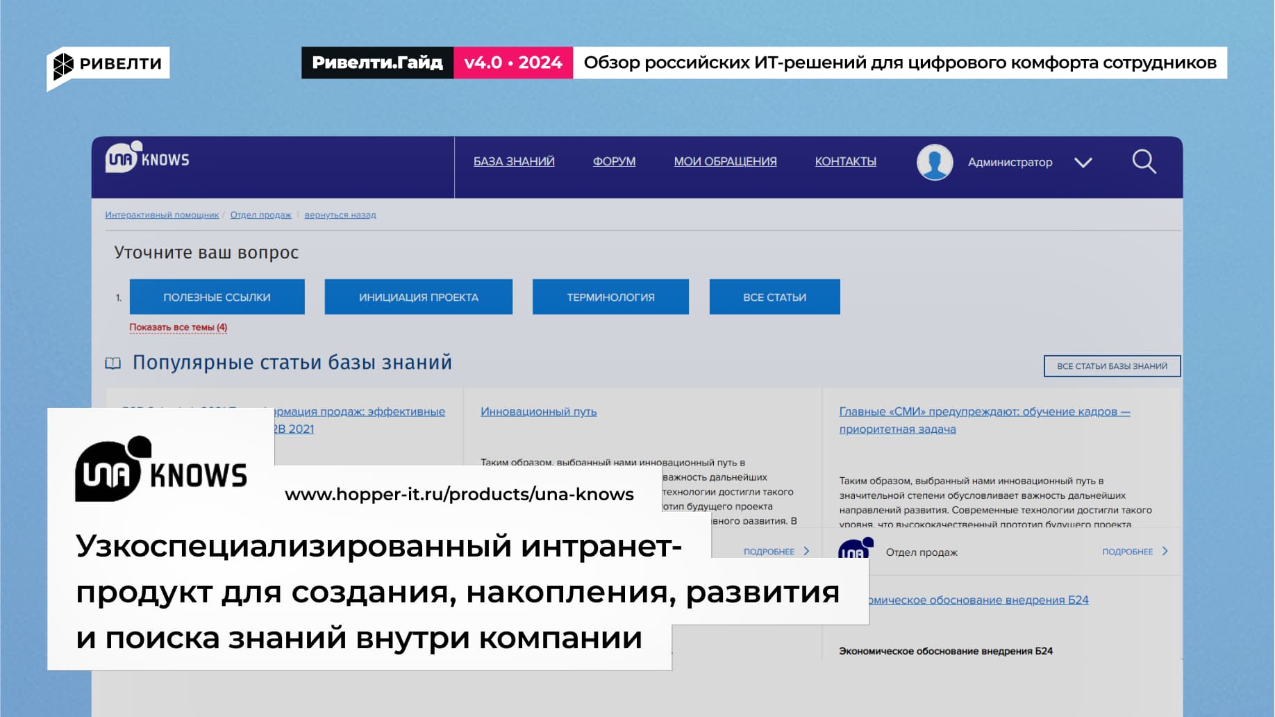The height and width of the screenshot is (717, 1275).
Task: Click the Rivelti logo at top left
Action: 108,64
